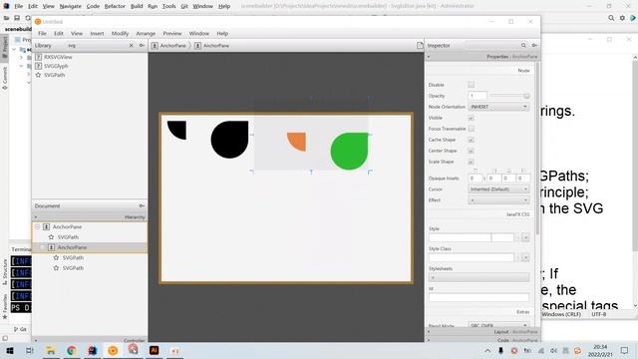Screen dimensions: 638x359
Task: Click the first Opaque Insets field
Action: pos(475,179)
